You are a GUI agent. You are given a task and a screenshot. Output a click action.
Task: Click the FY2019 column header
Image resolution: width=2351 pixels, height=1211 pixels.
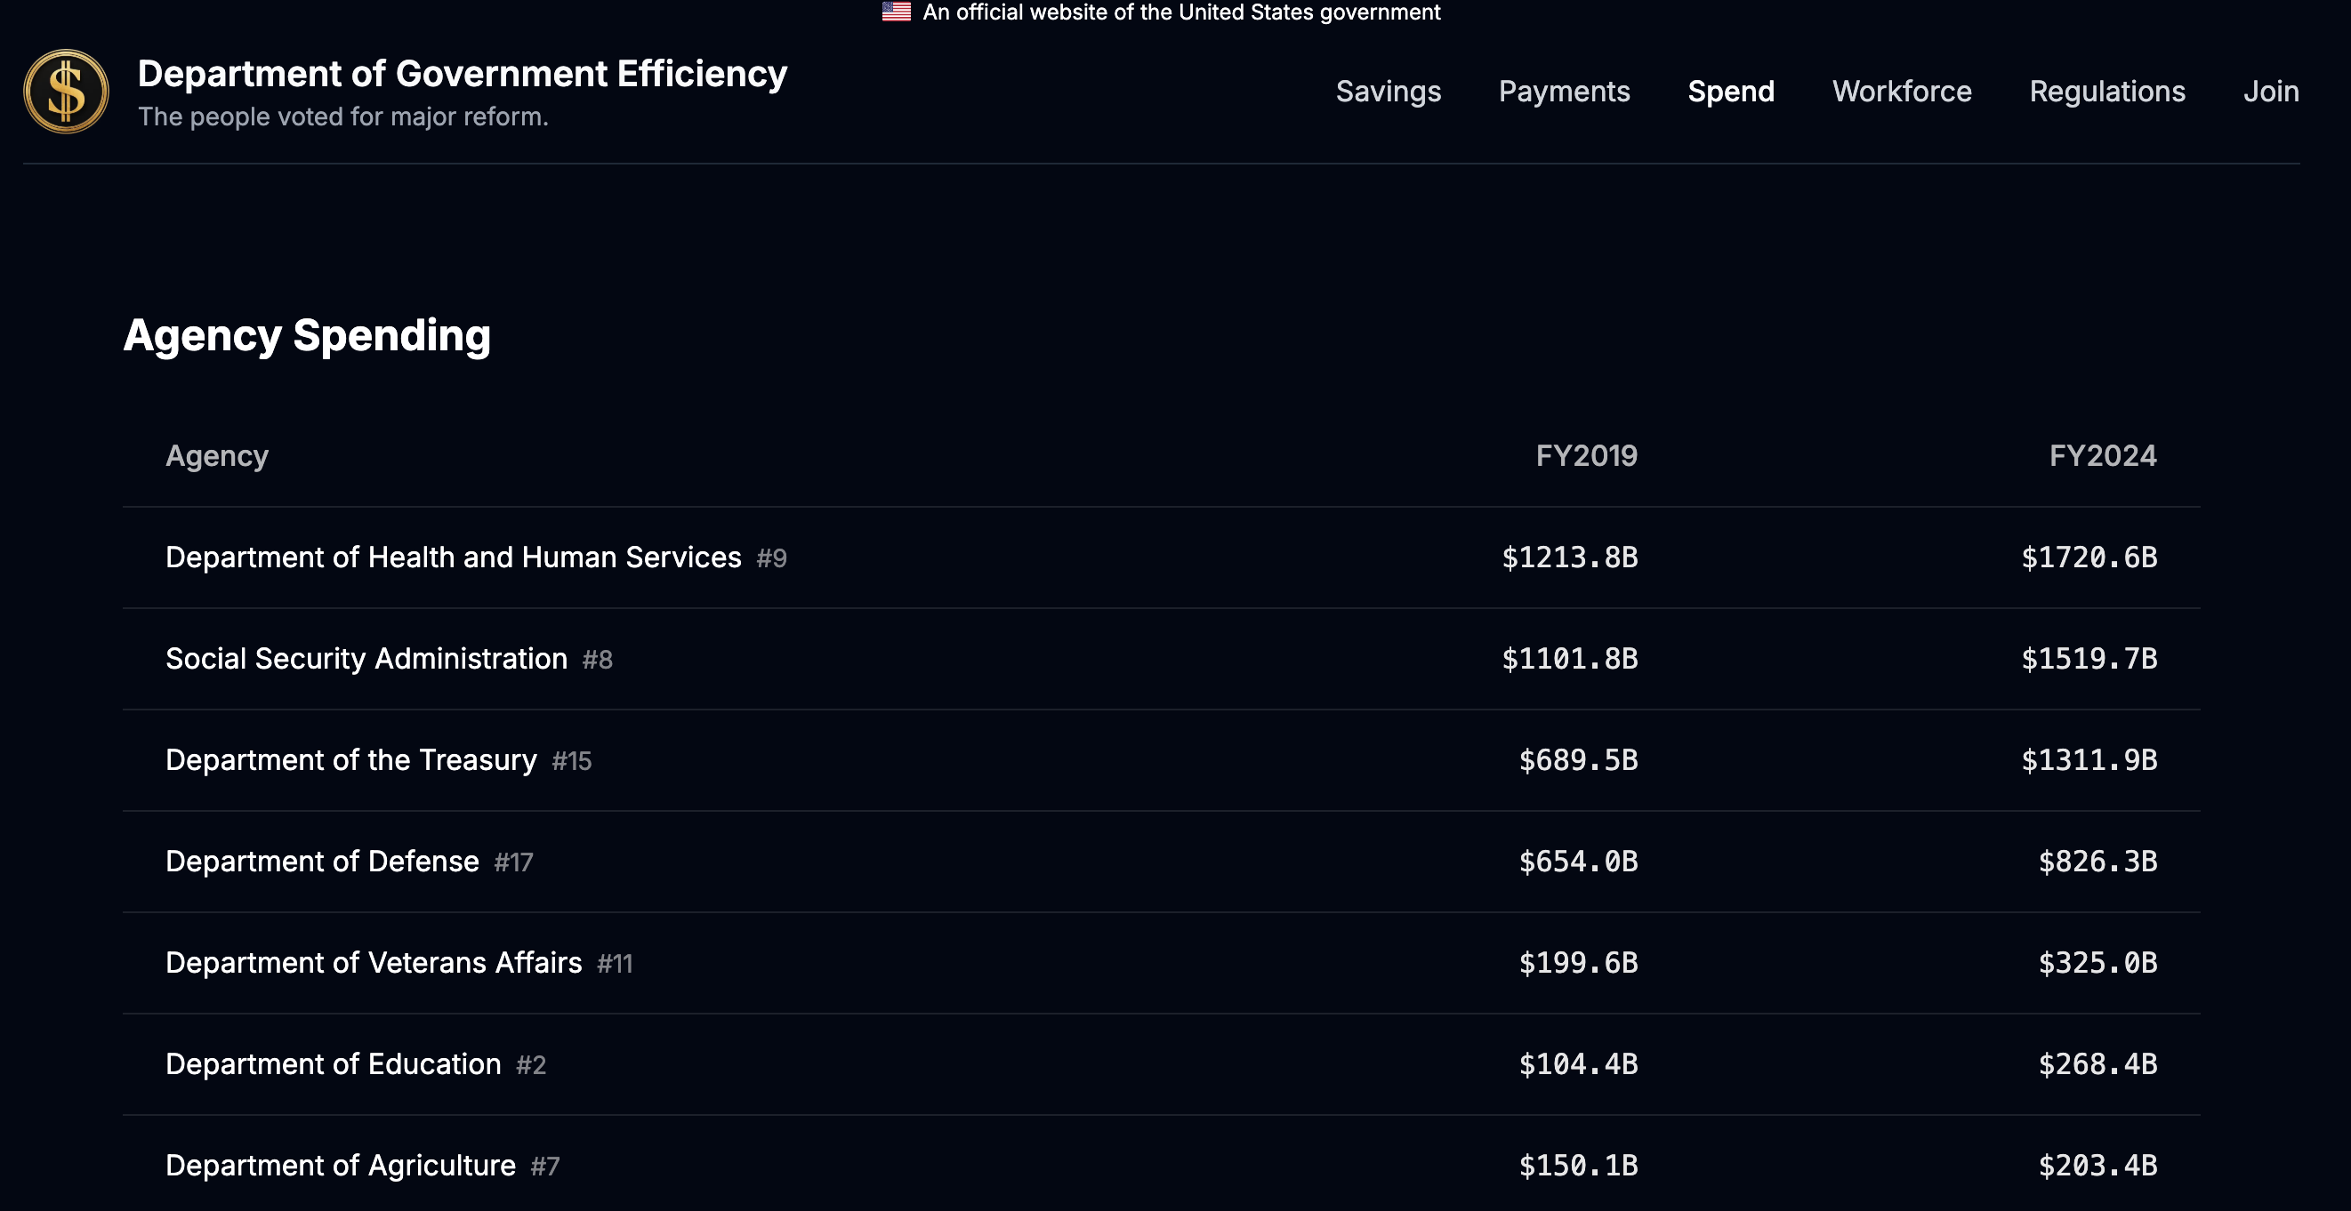tap(1586, 456)
